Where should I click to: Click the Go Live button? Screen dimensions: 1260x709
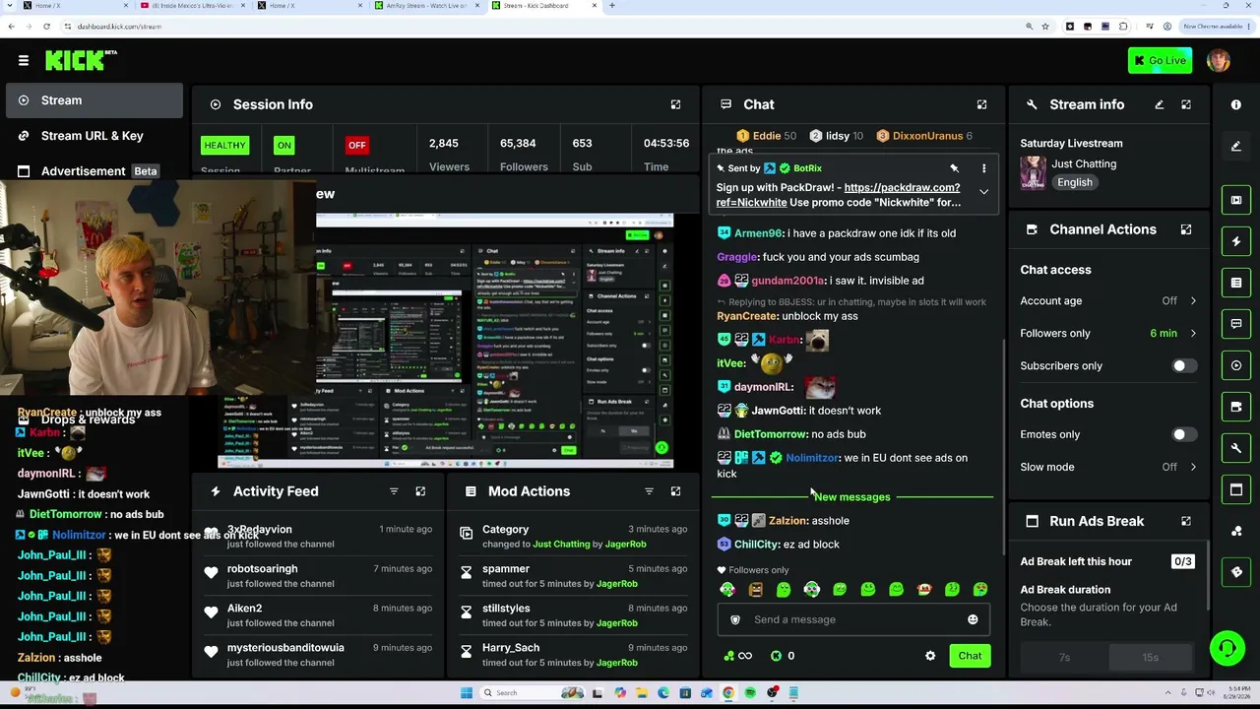[x=1160, y=61]
